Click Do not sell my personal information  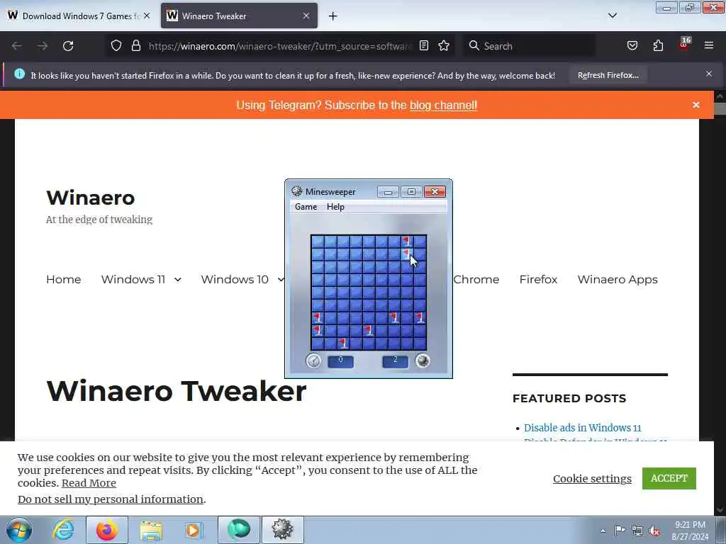[111, 499]
